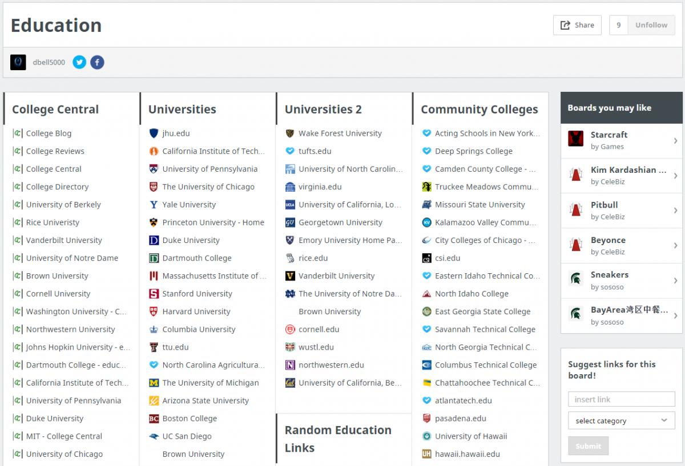Click the University of Michigan 'M' icon
Image resolution: width=685 pixels, height=466 pixels.
(154, 383)
